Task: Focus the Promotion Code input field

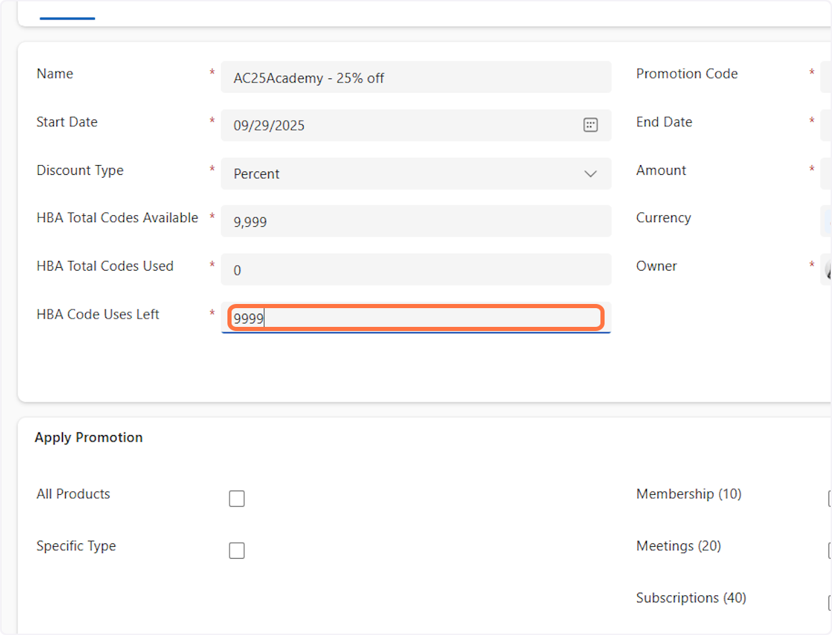Action: pos(826,76)
